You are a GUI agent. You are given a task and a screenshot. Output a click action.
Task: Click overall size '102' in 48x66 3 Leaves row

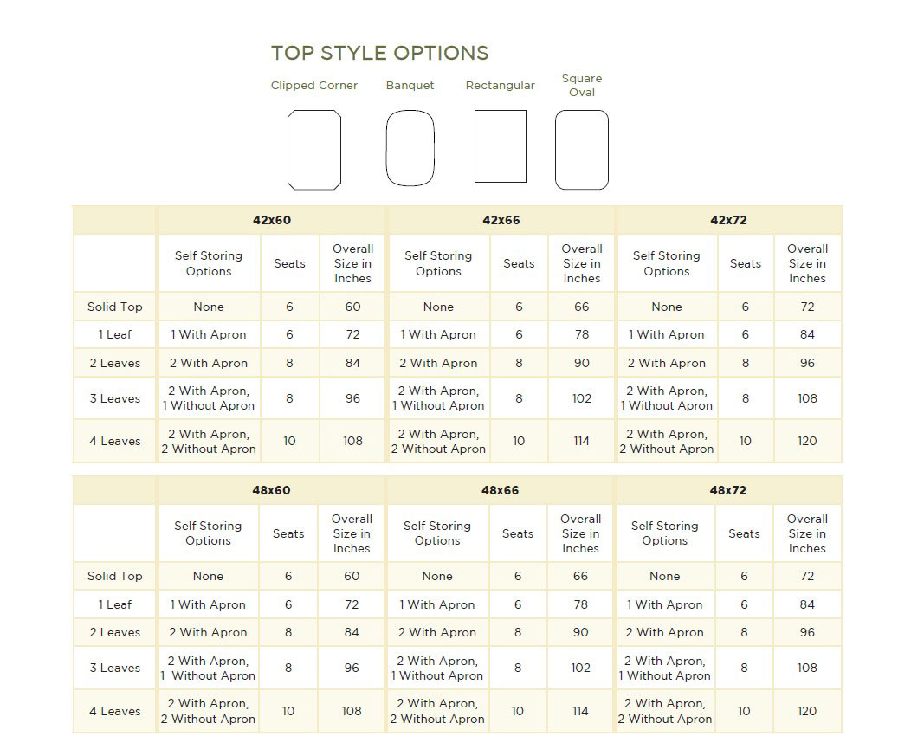click(580, 669)
